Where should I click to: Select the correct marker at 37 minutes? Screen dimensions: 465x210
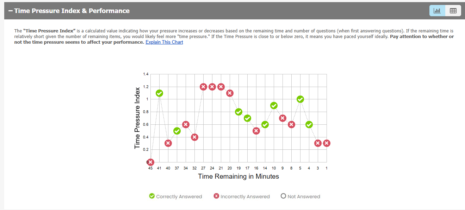(177, 131)
